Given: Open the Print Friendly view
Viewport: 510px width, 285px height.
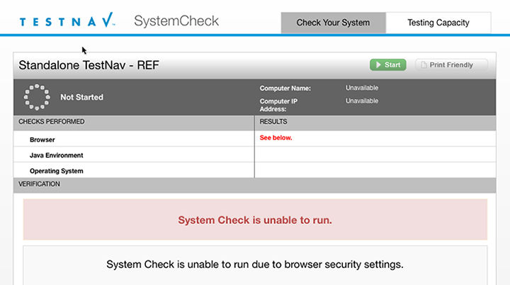Looking at the screenshot, I should [x=451, y=65].
